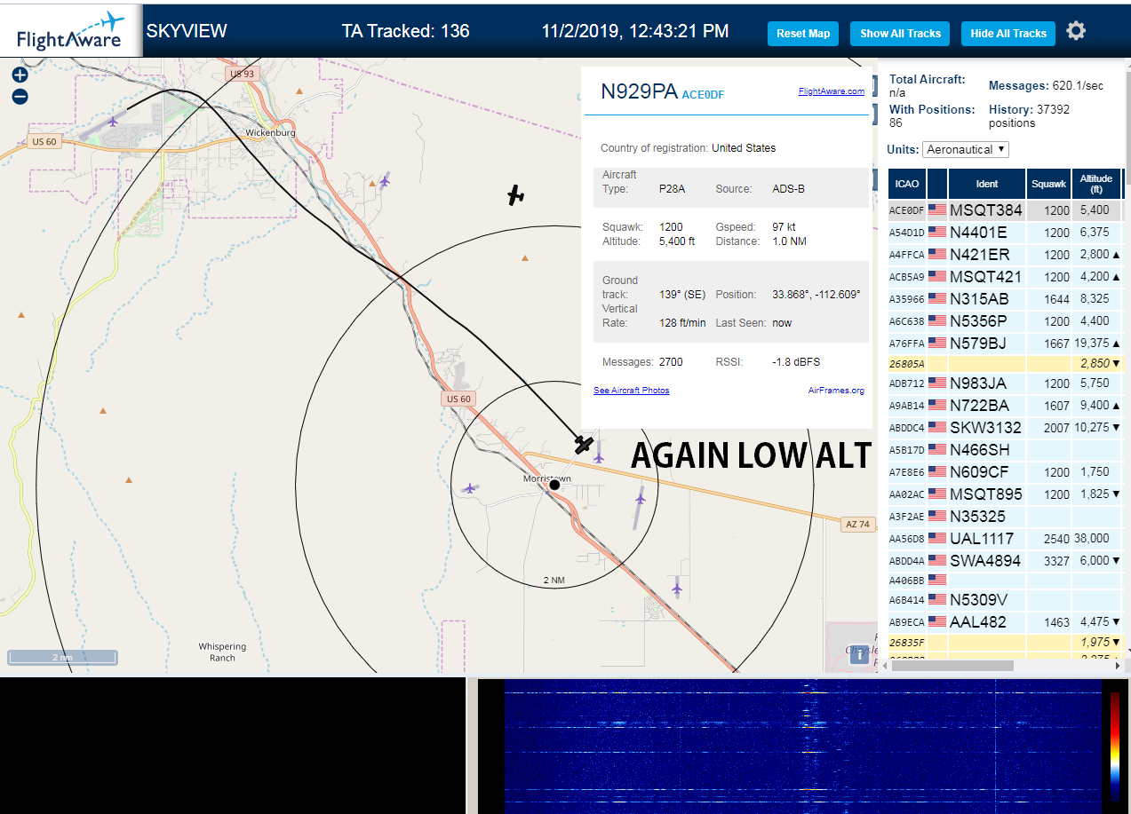This screenshot has width=1131, height=814.
Task: Select the black aircraft icon east of Wickenburg
Action: [515, 195]
